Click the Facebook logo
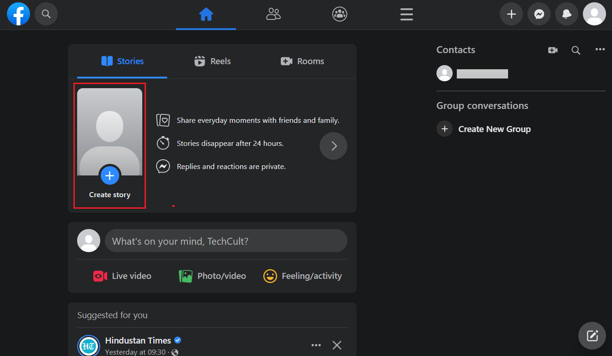The width and height of the screenshot is (612, 356). tap(18, 14)
